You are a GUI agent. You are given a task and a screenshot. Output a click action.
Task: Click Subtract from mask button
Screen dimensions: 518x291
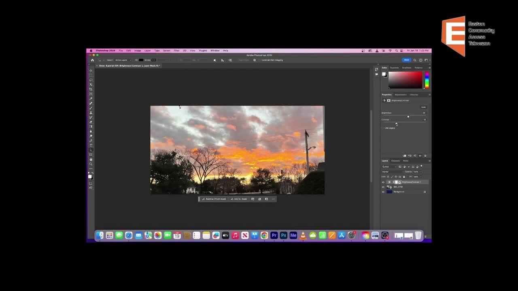[x=214, y=199]
